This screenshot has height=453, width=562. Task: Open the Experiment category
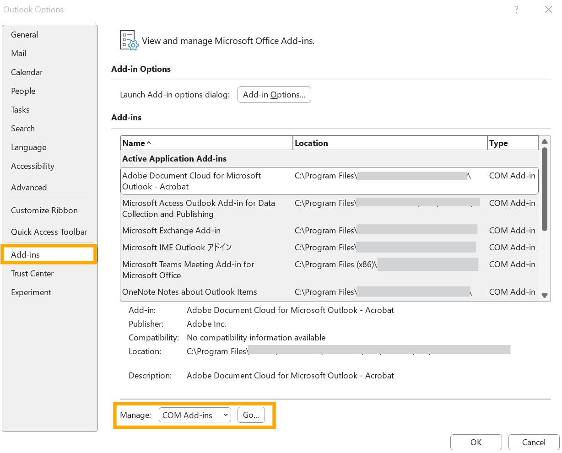pyautogui.click(x=50, y=292)
